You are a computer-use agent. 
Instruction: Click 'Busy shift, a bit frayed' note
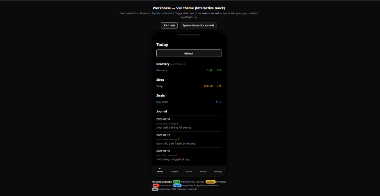pyautogui.click(x=176, y=143)
